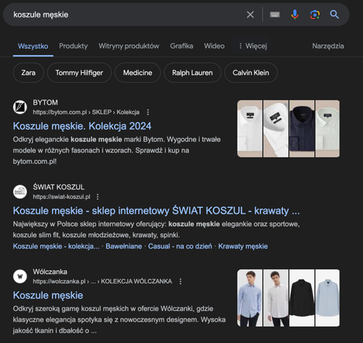Select the Tommy Hilfiger filter chip
Viewport: 363px width, 343px height.
(x=79, y=73)
